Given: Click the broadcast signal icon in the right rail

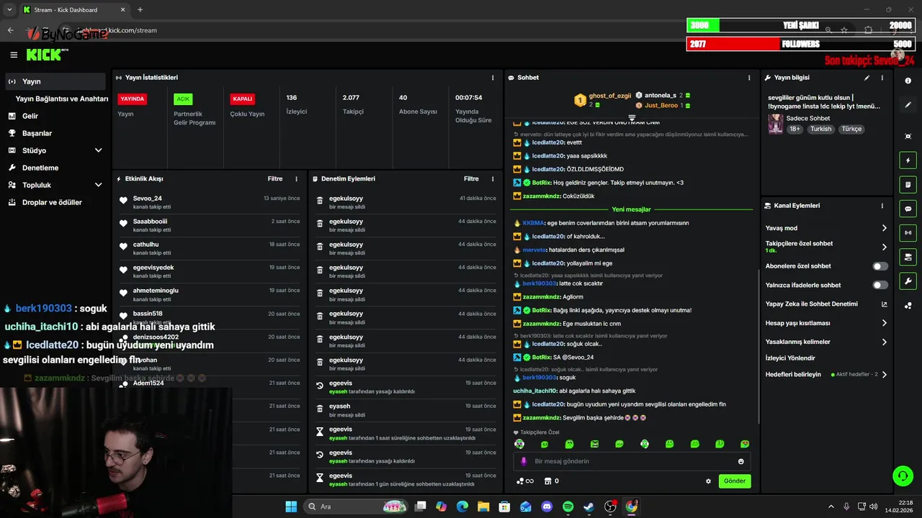Looking at the screenshot, I should [908, 232].
